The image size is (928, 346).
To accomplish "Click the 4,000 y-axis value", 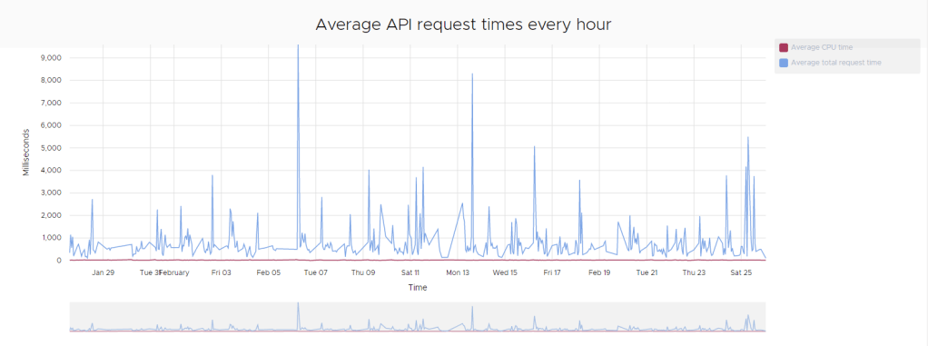I will (x=51, y=171).
